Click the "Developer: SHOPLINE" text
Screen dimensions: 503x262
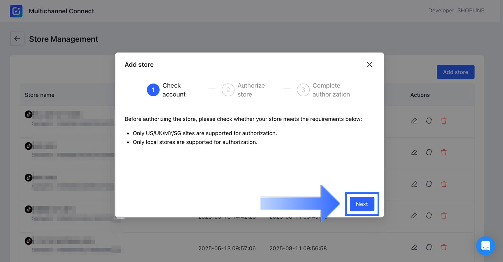[456, 10]
